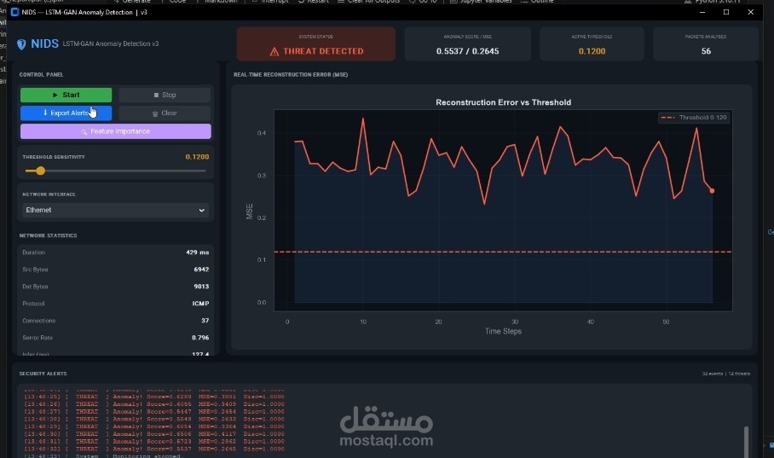The image size is (774, 458).
Task: Click the Serror Rate row value 0.796
Action: (200, 338)
